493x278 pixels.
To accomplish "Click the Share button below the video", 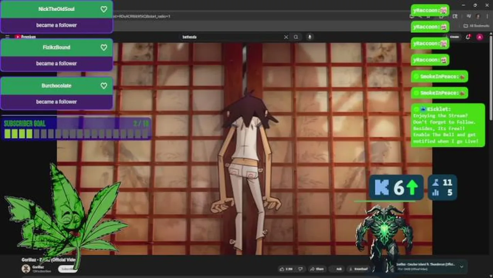I will click(x=317, y=269).
